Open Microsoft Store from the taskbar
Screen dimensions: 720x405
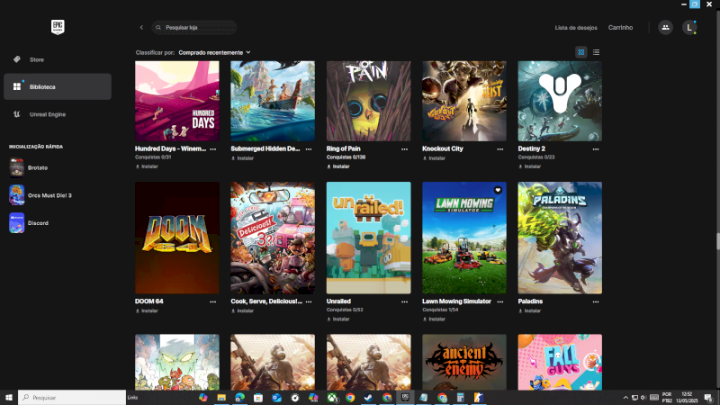click(x=258, y=398)
